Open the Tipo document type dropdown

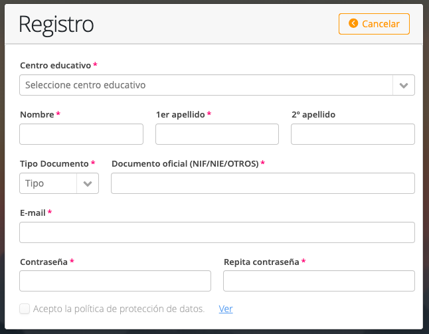tap(59, 183)
